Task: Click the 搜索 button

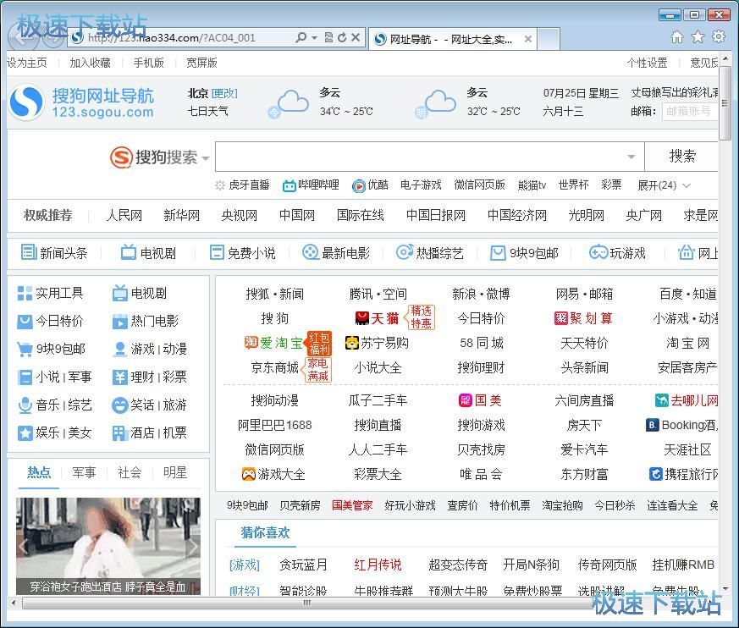Action: point(681,157)
